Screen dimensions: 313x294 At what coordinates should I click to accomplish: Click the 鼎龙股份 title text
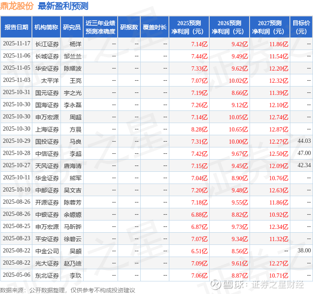coord(17,6)
